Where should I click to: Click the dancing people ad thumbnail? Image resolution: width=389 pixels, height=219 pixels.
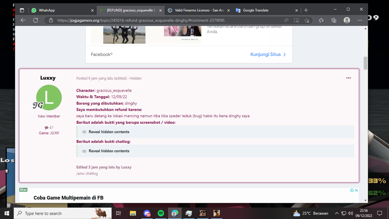click(124, 35)
